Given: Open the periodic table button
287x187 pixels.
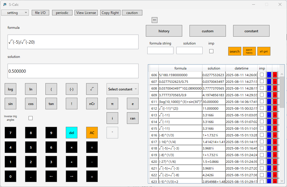Looking at the screenshot, I should 62,13.
